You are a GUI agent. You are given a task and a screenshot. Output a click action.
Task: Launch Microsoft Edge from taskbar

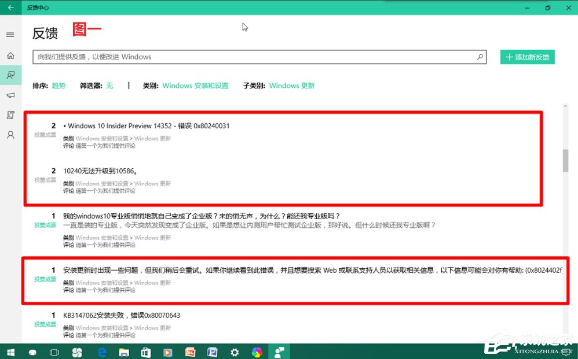point(101,351)
